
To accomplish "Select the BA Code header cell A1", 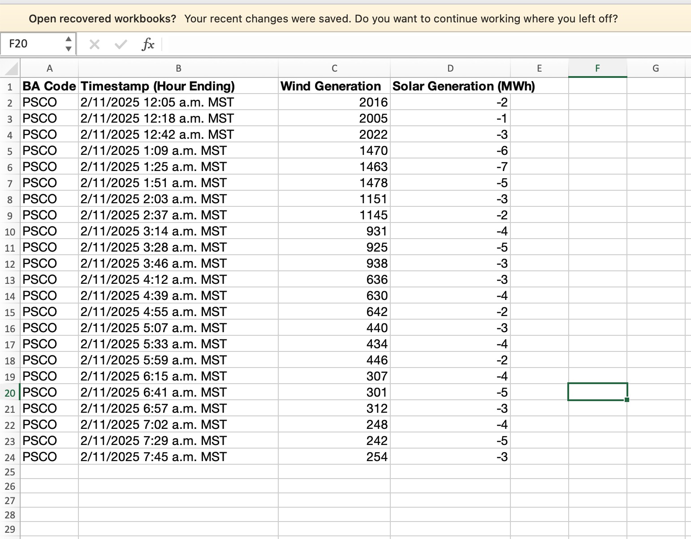I will pos(49,86).
